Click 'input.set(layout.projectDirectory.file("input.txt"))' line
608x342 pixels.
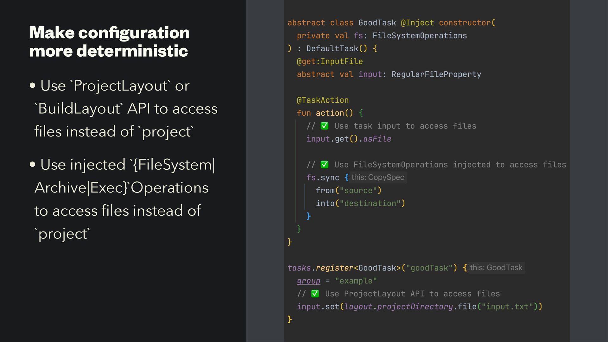tap(420, 307)
